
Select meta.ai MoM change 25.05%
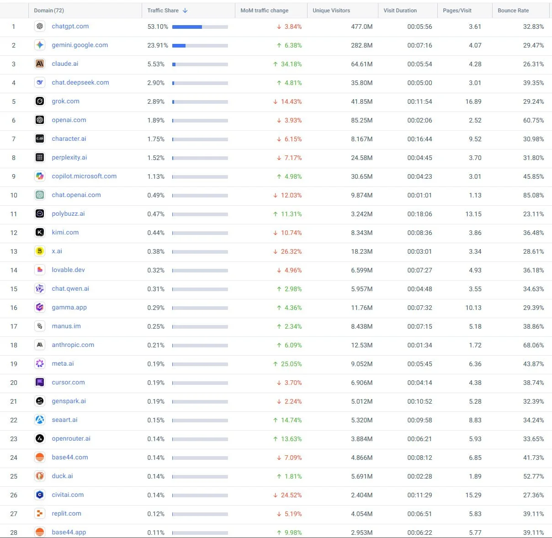click(x=287, y=364)
